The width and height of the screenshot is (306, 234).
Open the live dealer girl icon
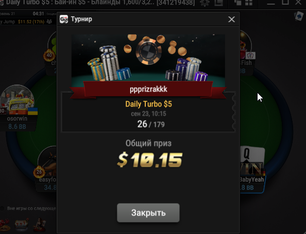(x=40, y=224)
